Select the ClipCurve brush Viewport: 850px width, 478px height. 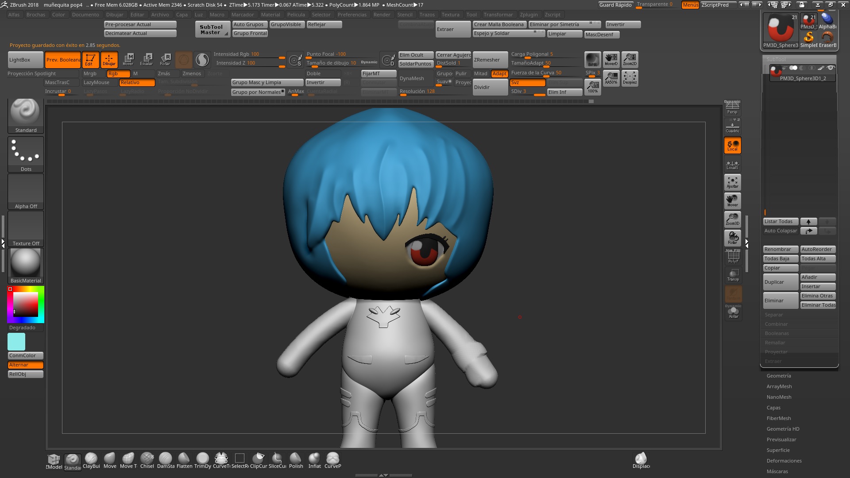(x=259, y=461)
